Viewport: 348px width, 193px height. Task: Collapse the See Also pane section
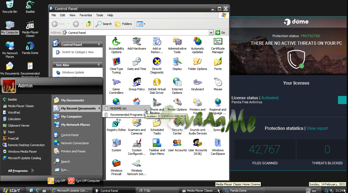pyautogui.click(x=99, y=65)
